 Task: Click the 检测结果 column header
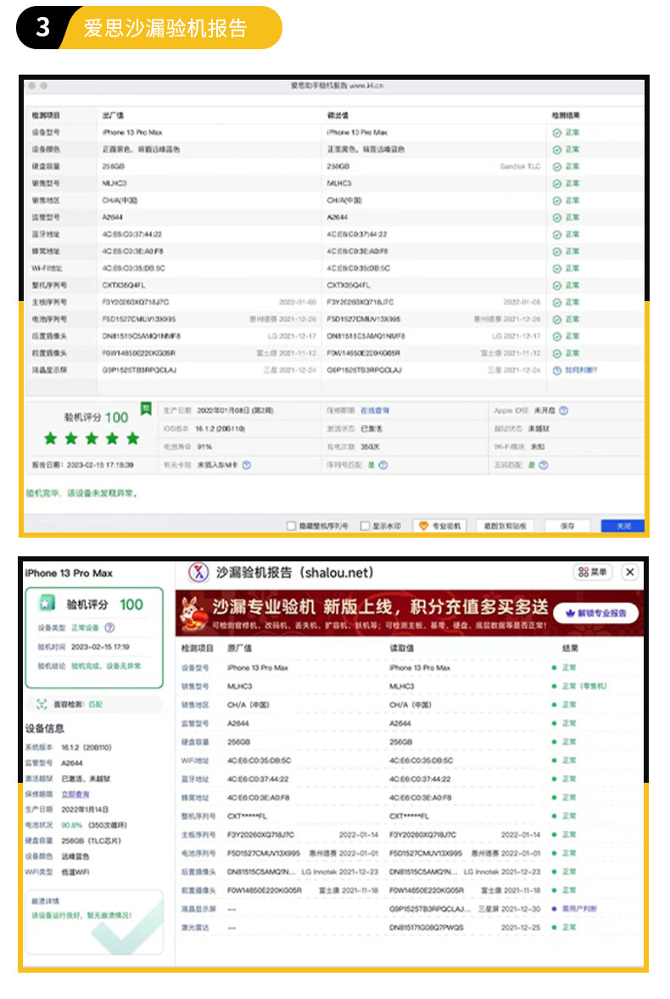[566, 115]
